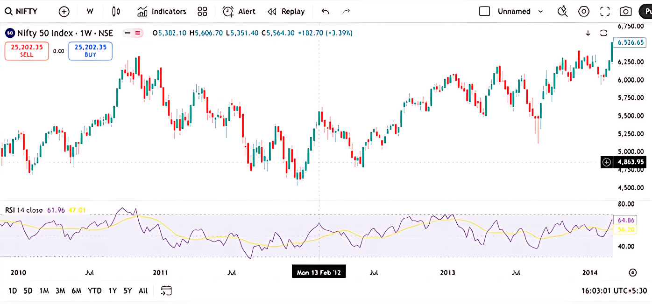Toggle the layout square next to Unnamed
The image size is (652, 304).
tap(485, 11)
